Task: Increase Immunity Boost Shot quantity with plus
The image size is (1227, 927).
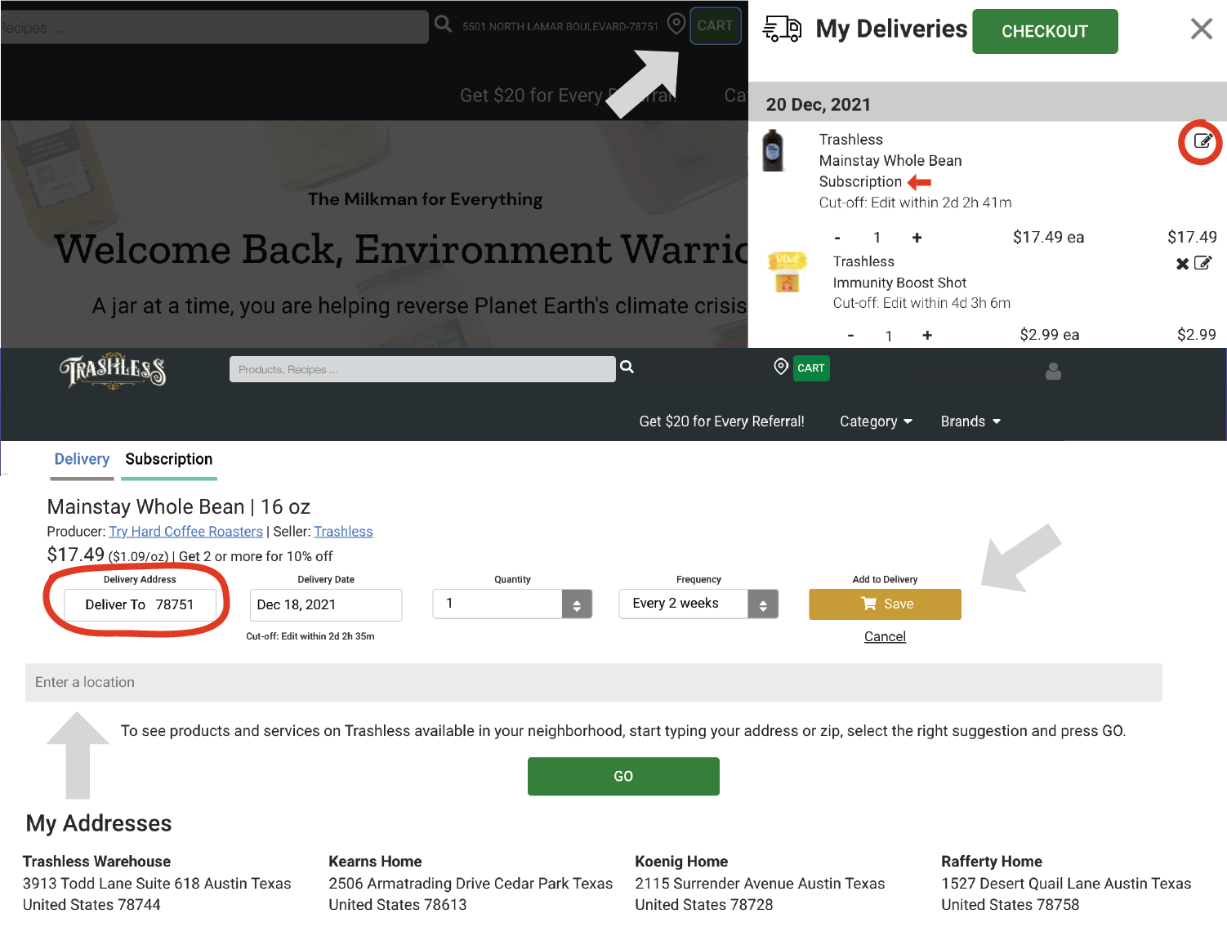Action: [x=927, y=335]
